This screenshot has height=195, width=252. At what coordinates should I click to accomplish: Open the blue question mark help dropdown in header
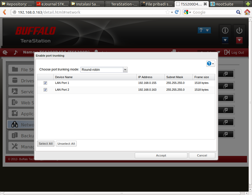pyautogui.click(x=204, y=30)
